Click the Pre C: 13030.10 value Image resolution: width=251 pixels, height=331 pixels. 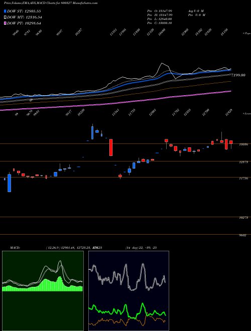160,23
